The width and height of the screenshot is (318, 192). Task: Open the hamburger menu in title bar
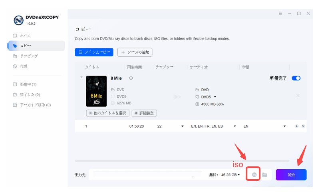coord(280,13)
